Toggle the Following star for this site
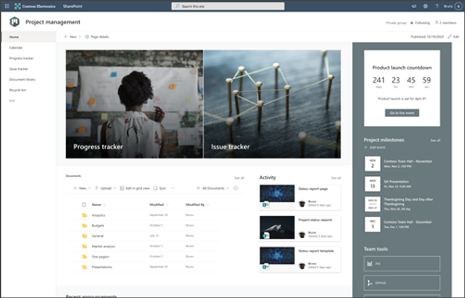The width and height of the screenshot is (465, 298). pyautogui.click(x=412, y=23)
